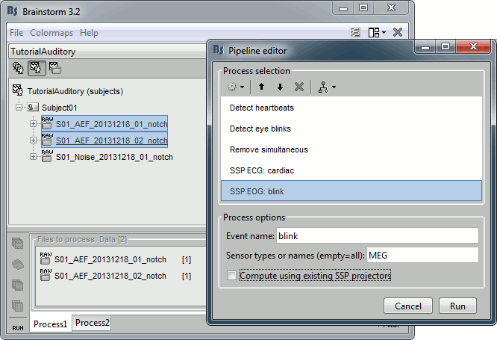Cancel the Pipeline editor dialog

(408, 306)
